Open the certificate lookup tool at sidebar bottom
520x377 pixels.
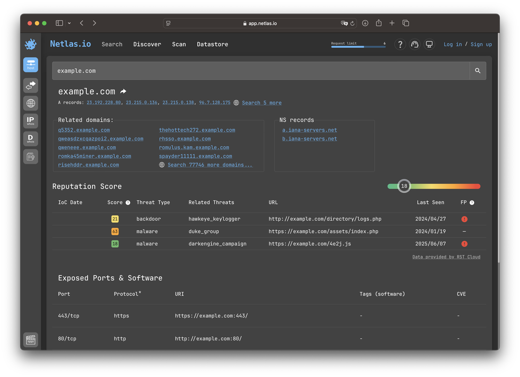[30, 156]
